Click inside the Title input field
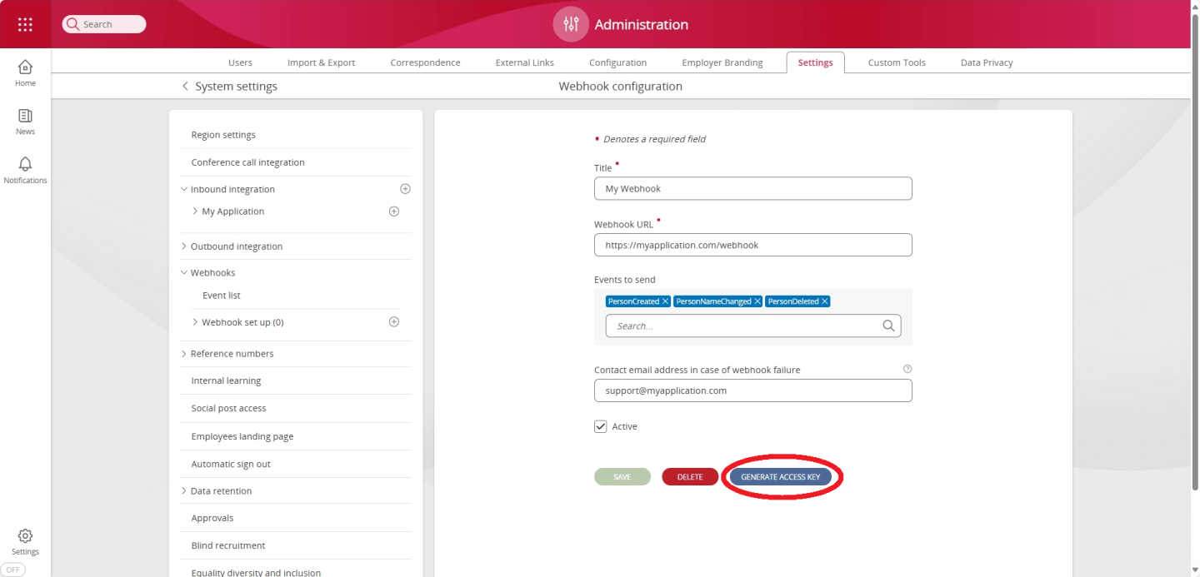Viewport: 1200px width, 577px height. coord(752,188)
